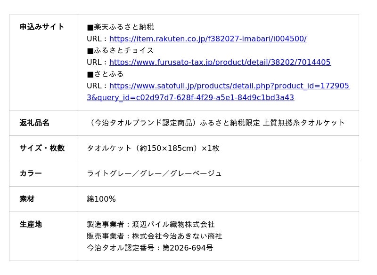
Task: Click the 販売事業者:株式会社今治あきない商社 line
Action: 154,236
